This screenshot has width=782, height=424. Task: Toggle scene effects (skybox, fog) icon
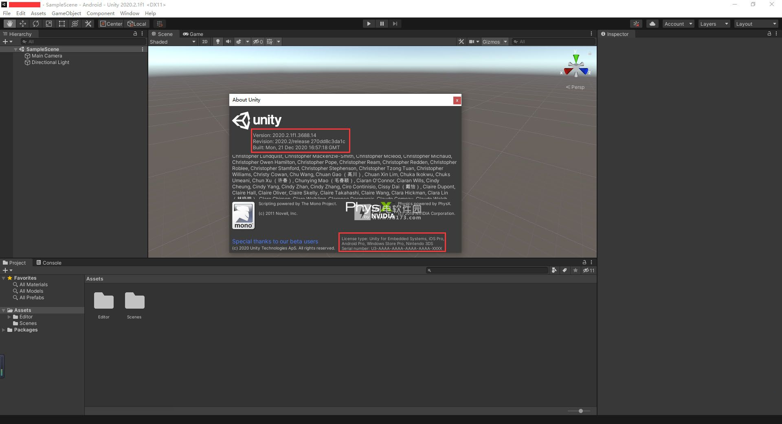239,42
